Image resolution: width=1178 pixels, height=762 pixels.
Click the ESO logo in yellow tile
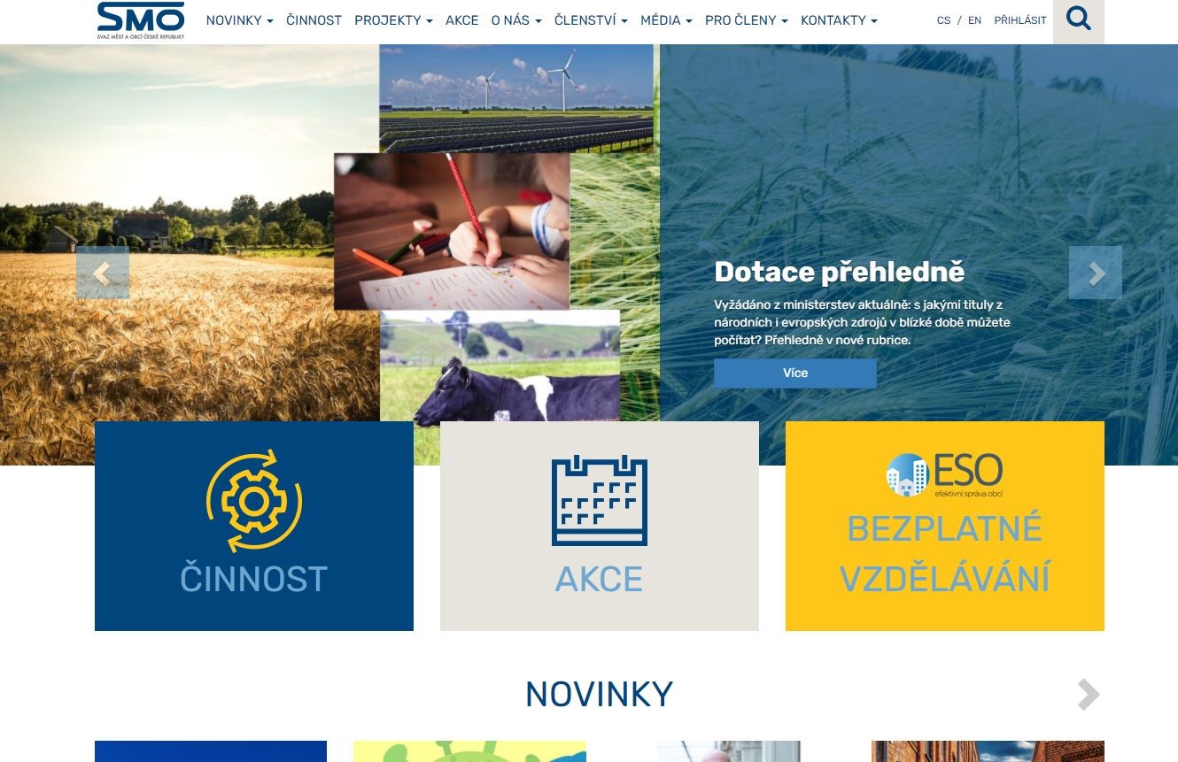tap(945, 475)
